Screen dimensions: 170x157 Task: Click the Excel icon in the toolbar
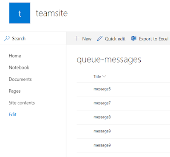[x=134, y=38]
